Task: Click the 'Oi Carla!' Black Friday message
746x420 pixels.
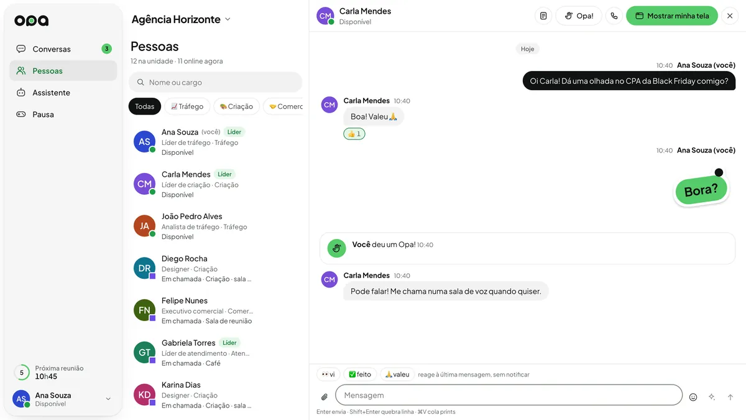Action: click(x=629, y=81)
